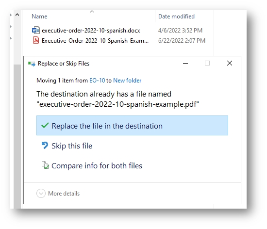Expand More details with the chevron circle

(41, 194)
